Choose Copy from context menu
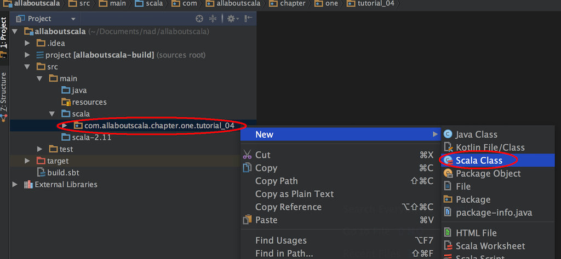The height and width of the screenshot is (259, 561). tap(340, 168)
